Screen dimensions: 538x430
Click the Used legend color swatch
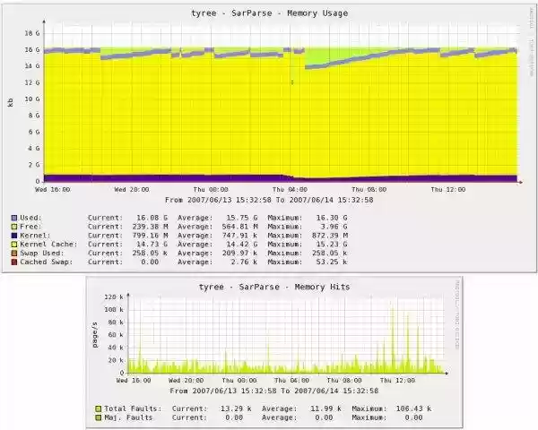tap(14, 218)
